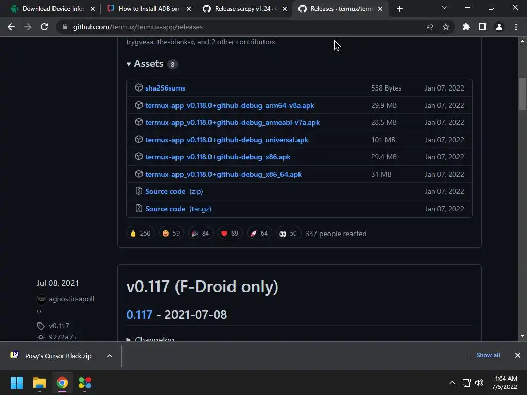Screen dimensions: 527x395
Task: Click the page vertical scrollbar thumb
Action: [522, 94]
